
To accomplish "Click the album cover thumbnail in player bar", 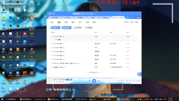I will [x=50, y=81].
